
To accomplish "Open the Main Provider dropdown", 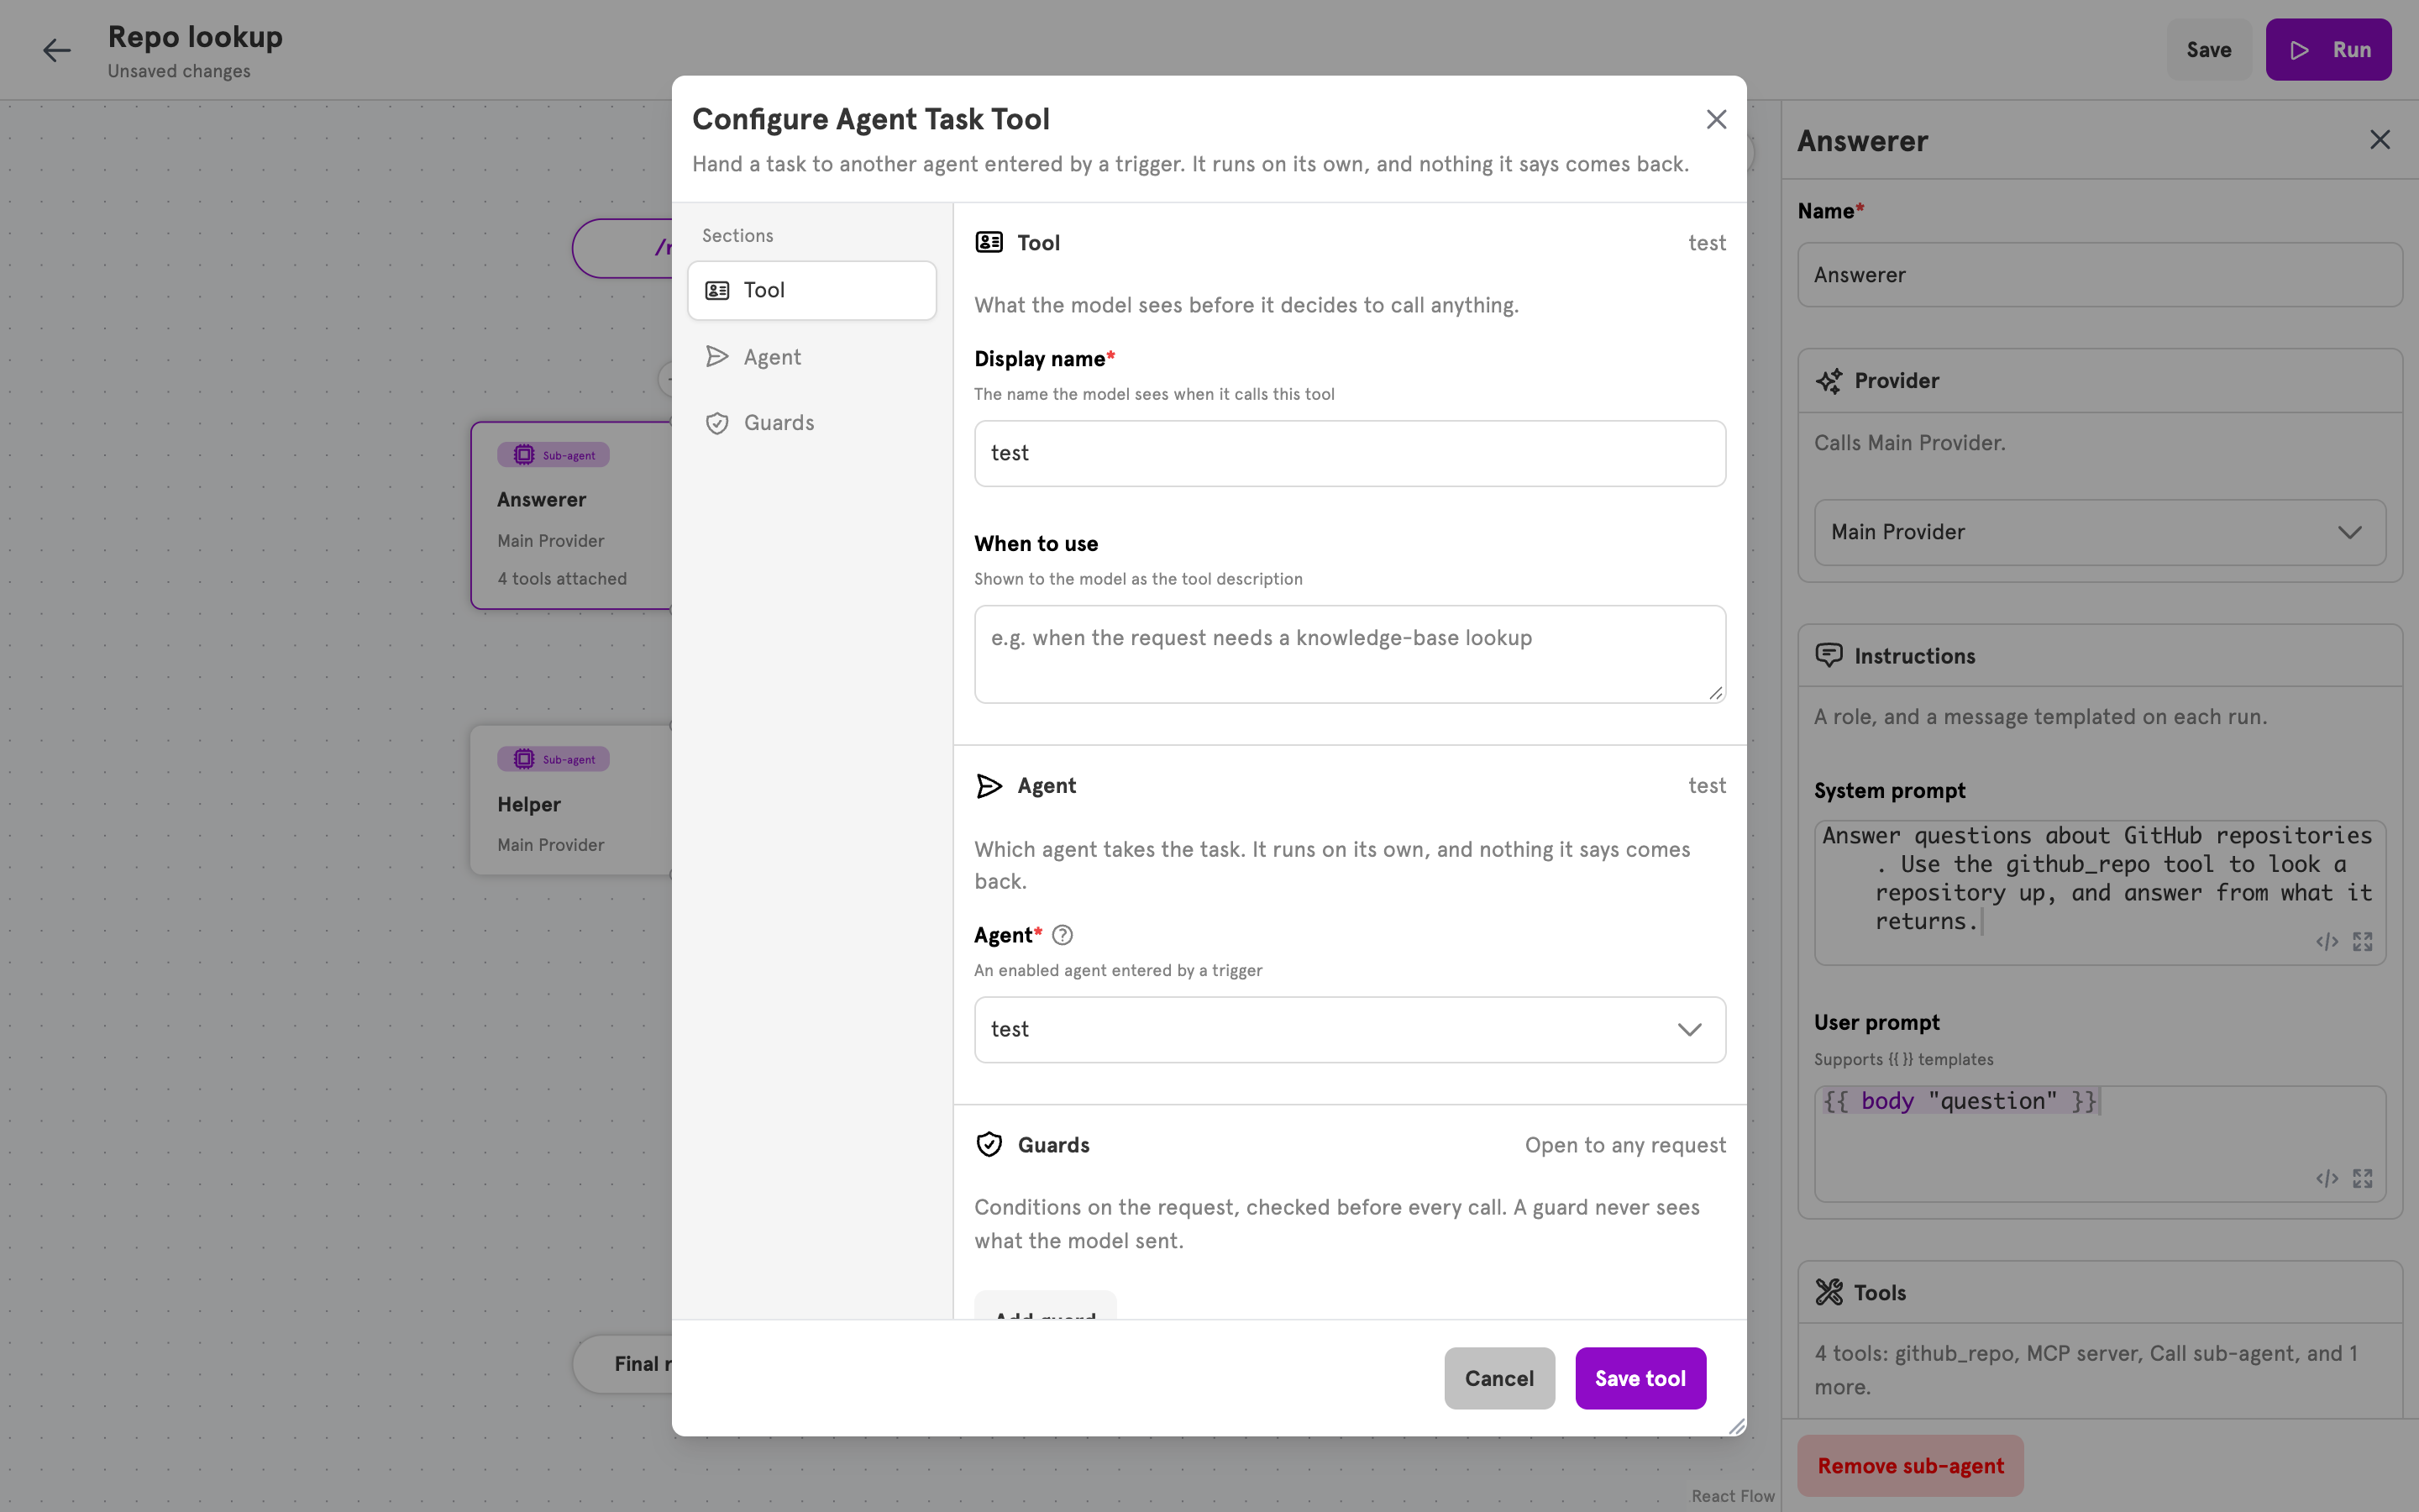I will tap(2099, 532).
